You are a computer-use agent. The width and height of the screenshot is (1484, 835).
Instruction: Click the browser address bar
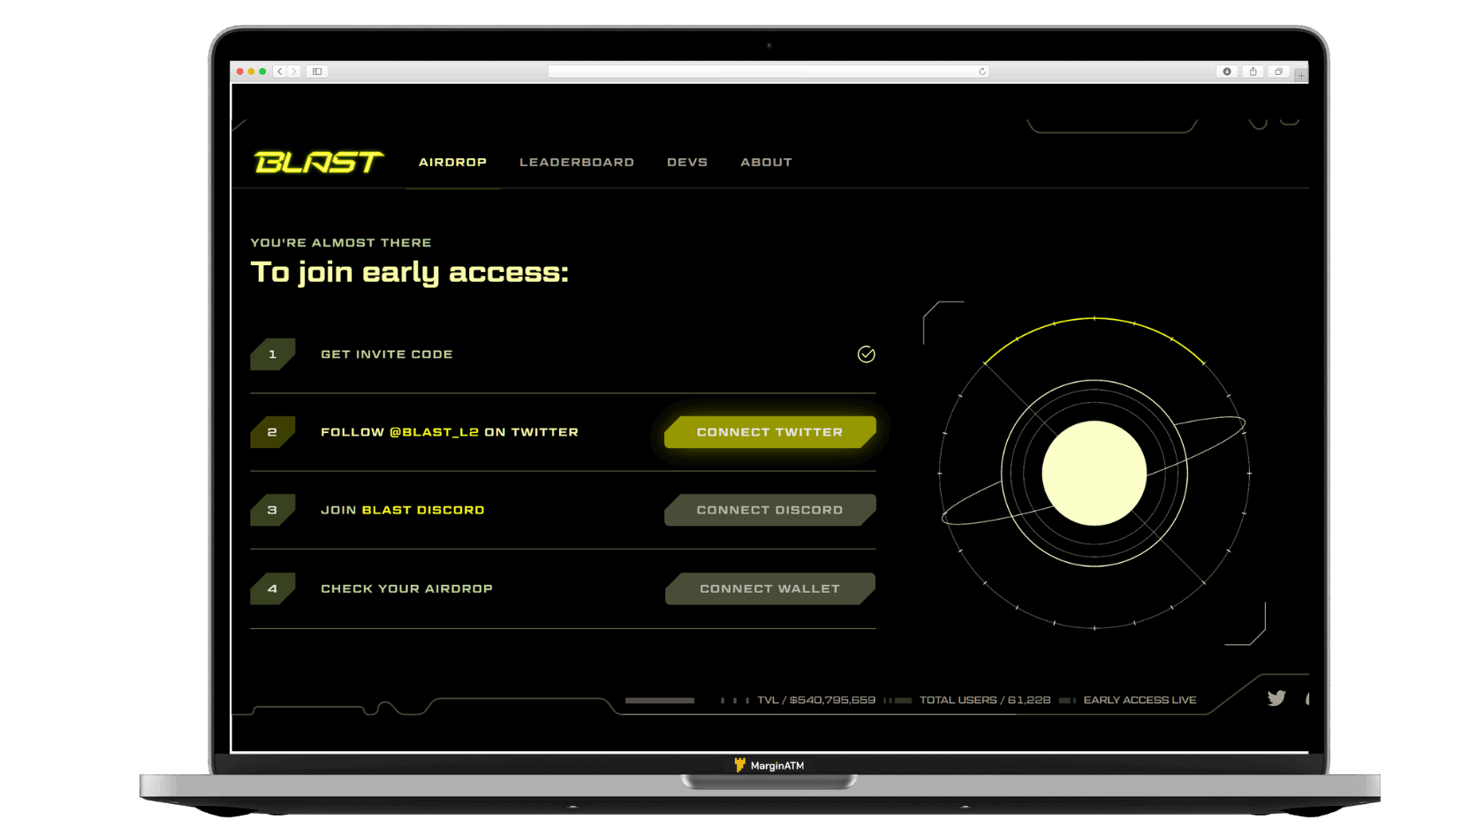(768, 72)
